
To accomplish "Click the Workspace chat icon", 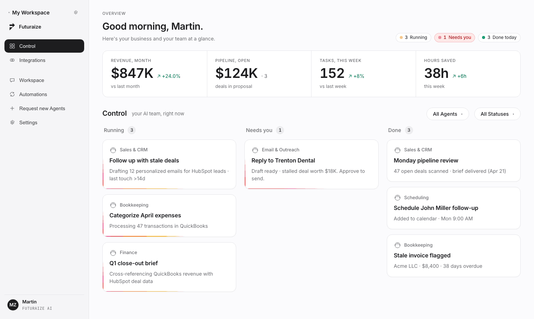I will pyautogui.click(x=12, y=80).
